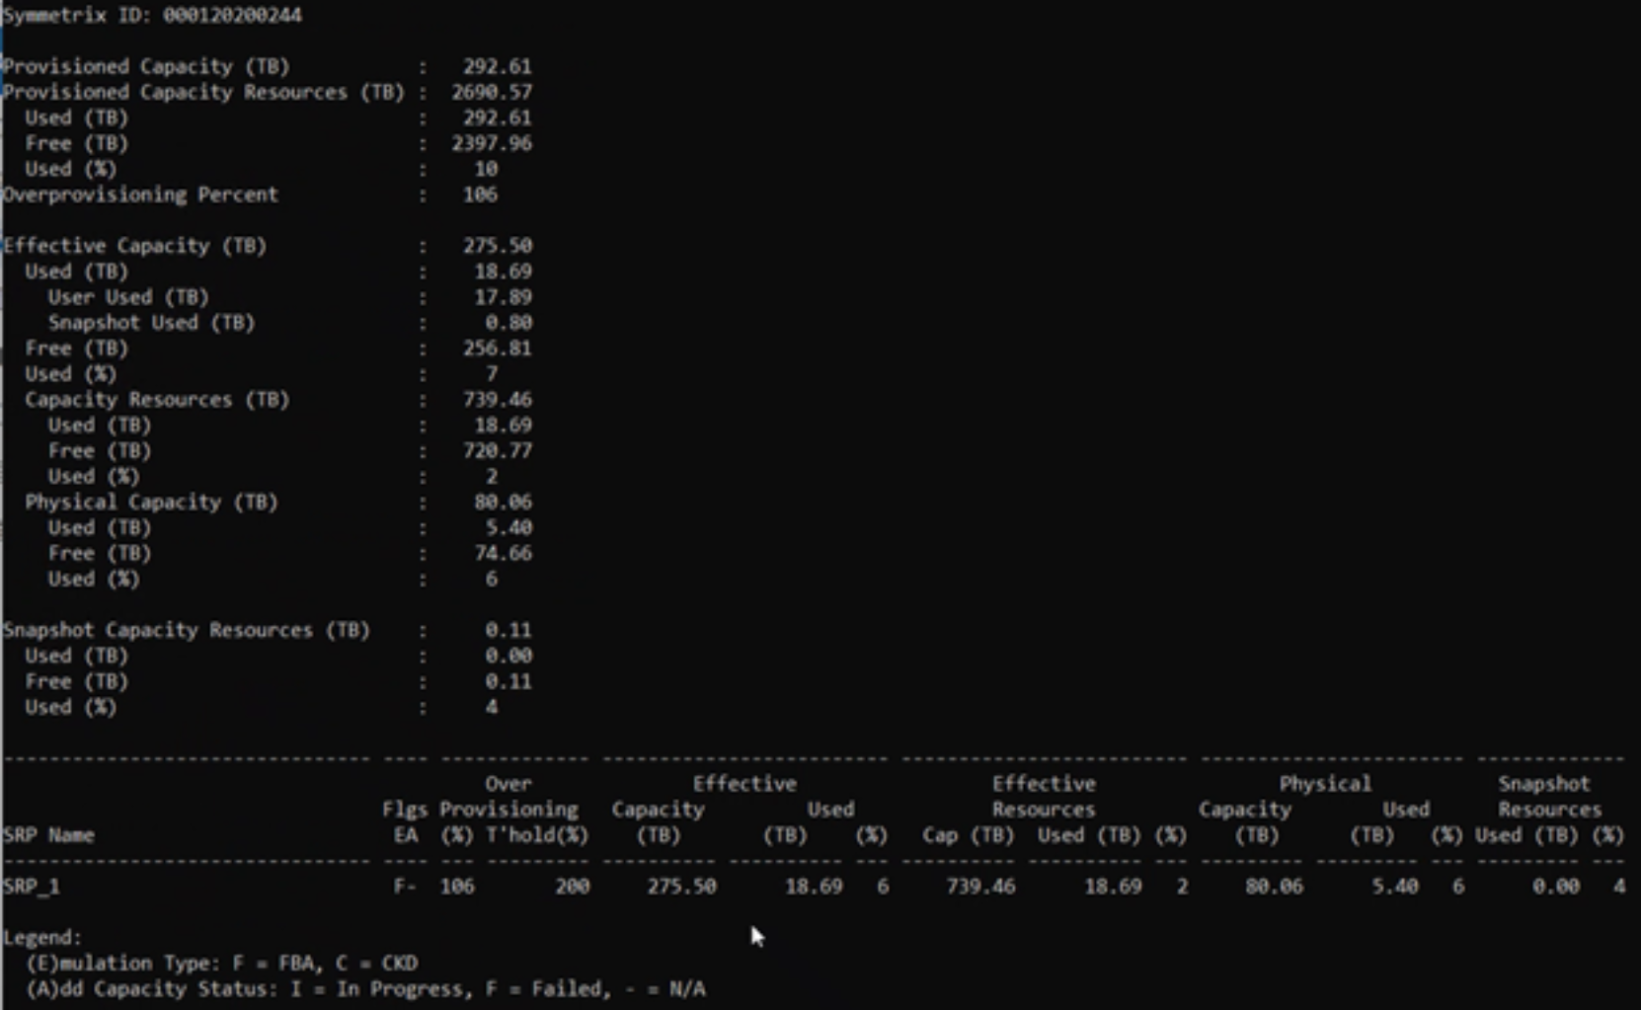Click the '(E)mulation Type' legend line

(x=222, y=964)
